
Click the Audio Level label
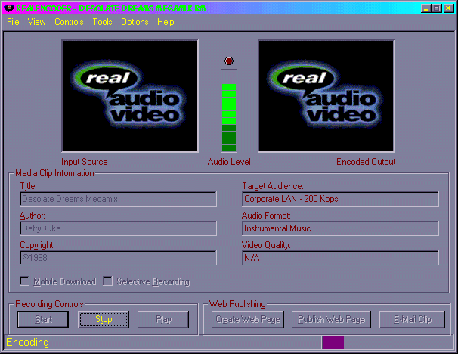pos(229,162)
